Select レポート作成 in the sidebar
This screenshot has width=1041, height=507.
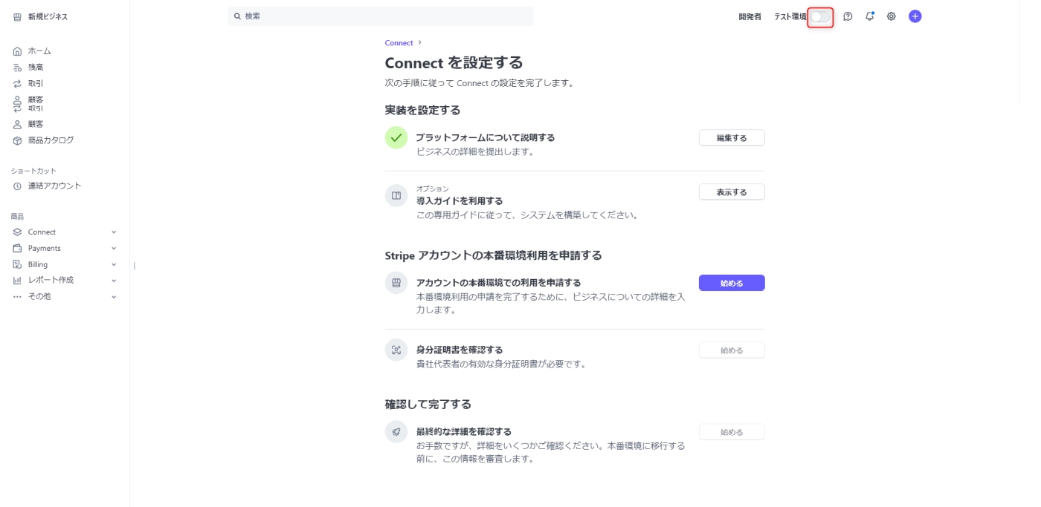tap(51, 281)
